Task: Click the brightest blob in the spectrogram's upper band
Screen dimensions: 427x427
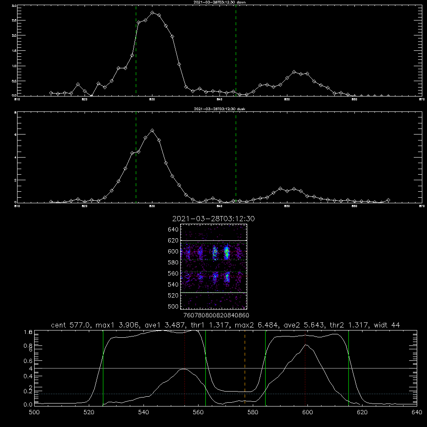Action: tap(227, 253)
